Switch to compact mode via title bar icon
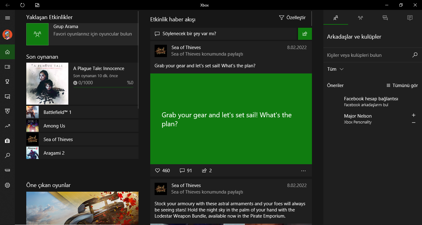The image size is (422, 225). click(x=37, y=5)
